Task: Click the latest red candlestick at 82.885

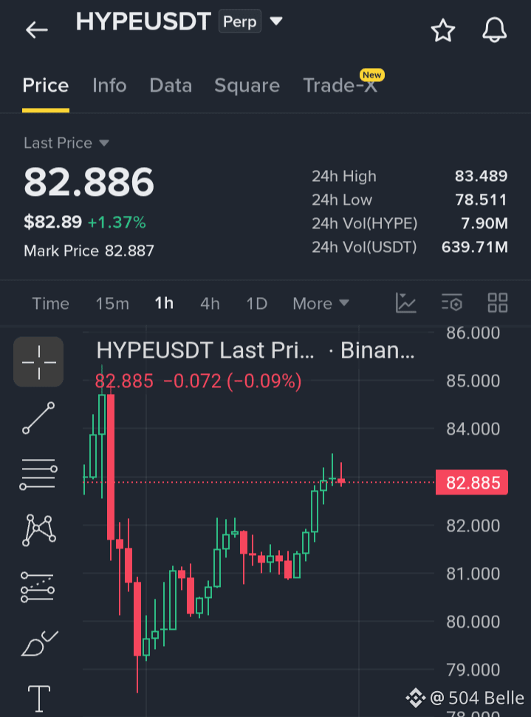Action: tap(341, 480)
